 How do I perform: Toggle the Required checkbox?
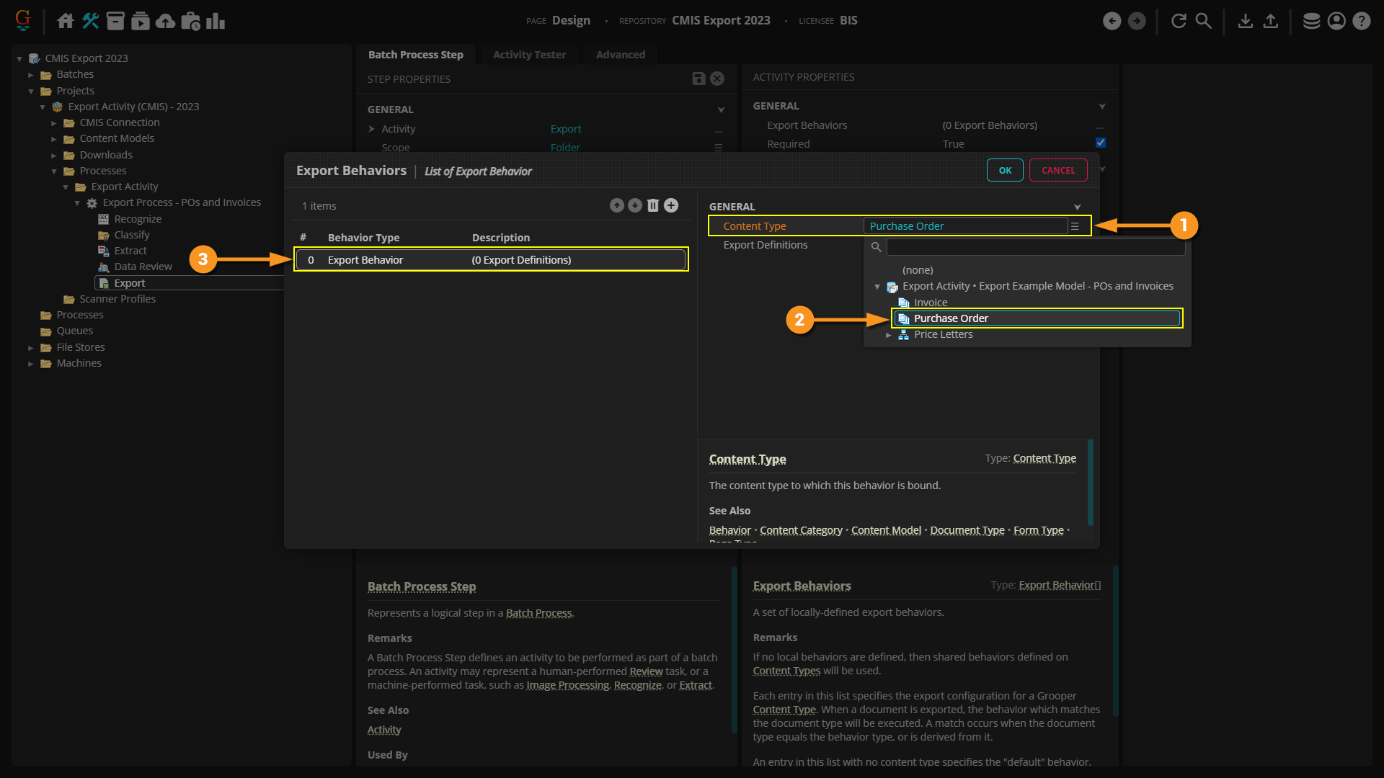coord(1100,143)
